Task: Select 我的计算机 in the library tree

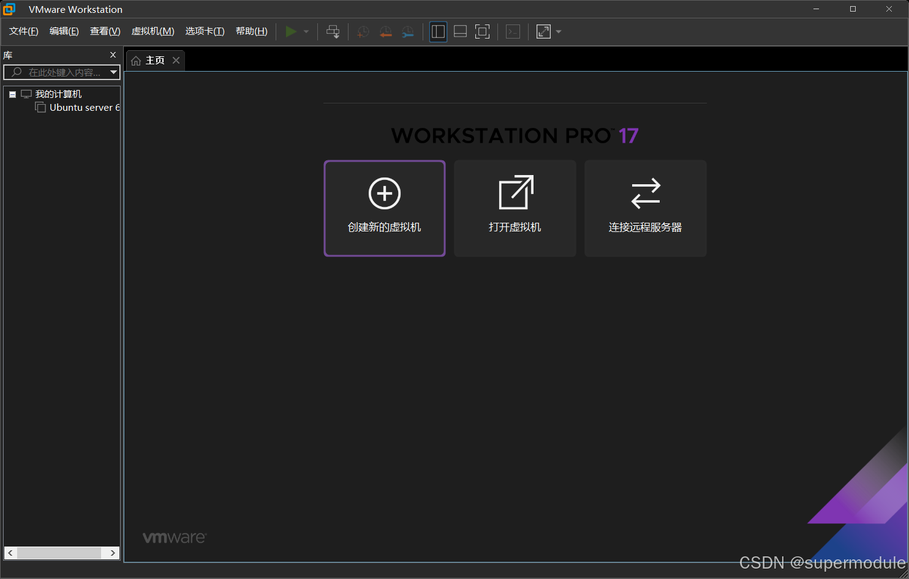Action: coord(58,94)
